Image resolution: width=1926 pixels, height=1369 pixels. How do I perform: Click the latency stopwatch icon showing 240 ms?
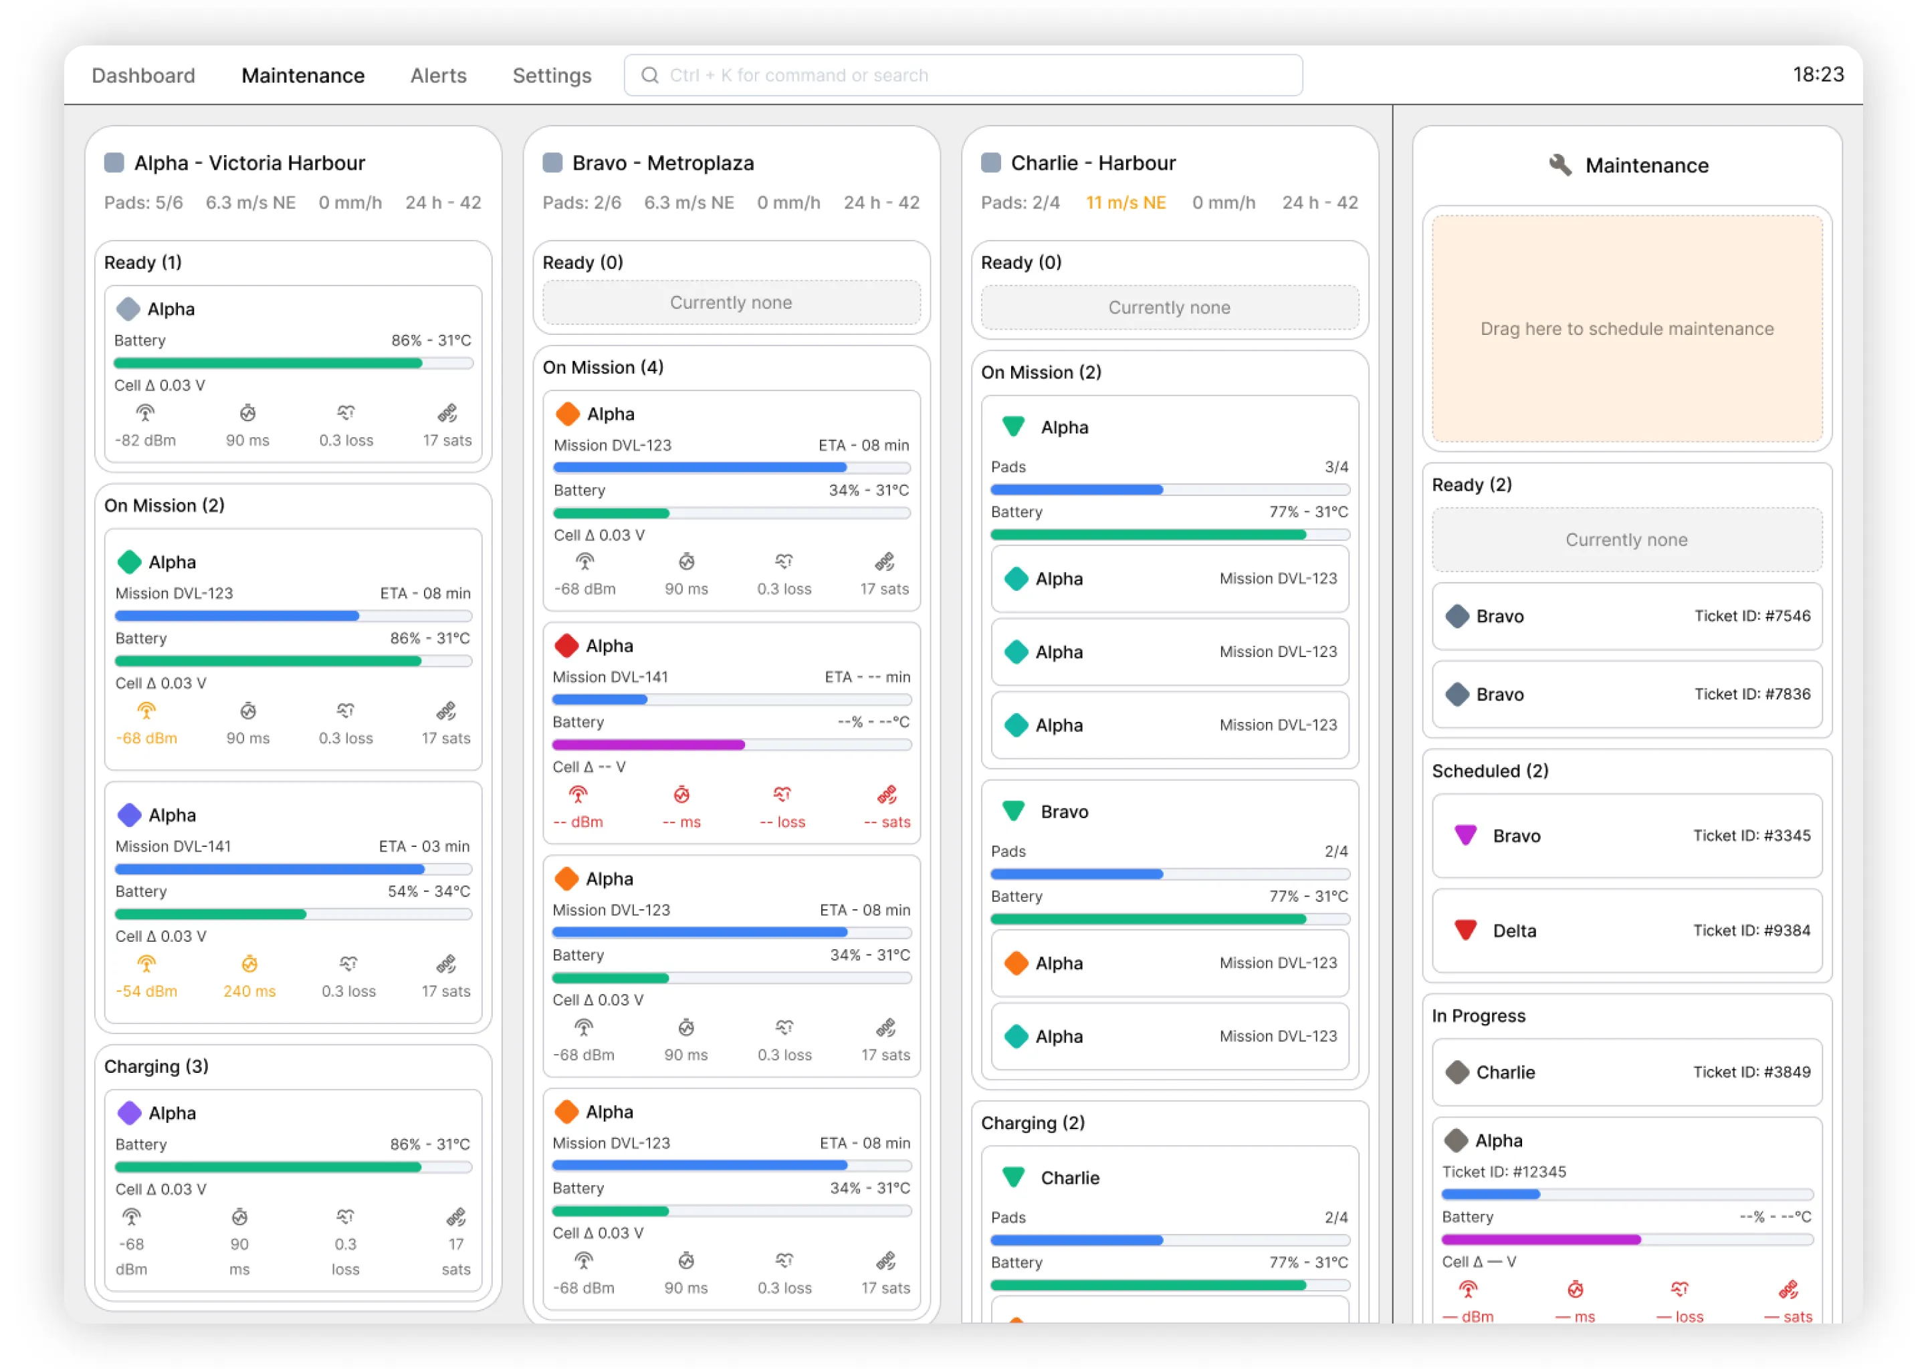point(249,963)
